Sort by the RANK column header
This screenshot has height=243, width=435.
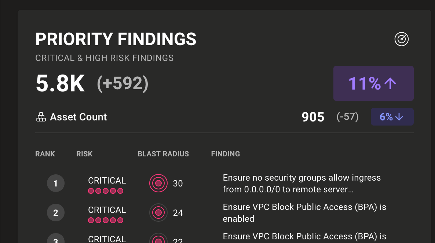coord(45,154)
